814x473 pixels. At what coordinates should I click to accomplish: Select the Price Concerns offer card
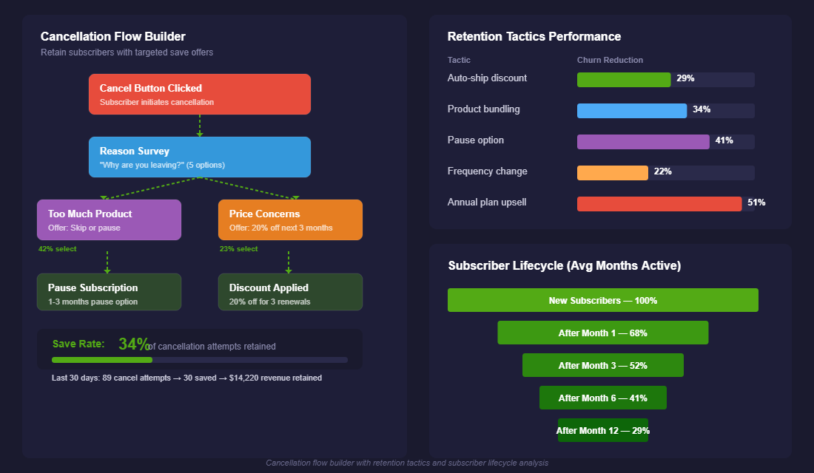tap(290, 220)
